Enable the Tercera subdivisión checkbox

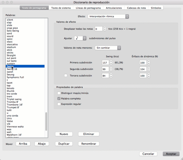[66, 76]
